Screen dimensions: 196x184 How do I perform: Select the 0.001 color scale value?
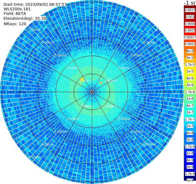(x=190, y=17)
